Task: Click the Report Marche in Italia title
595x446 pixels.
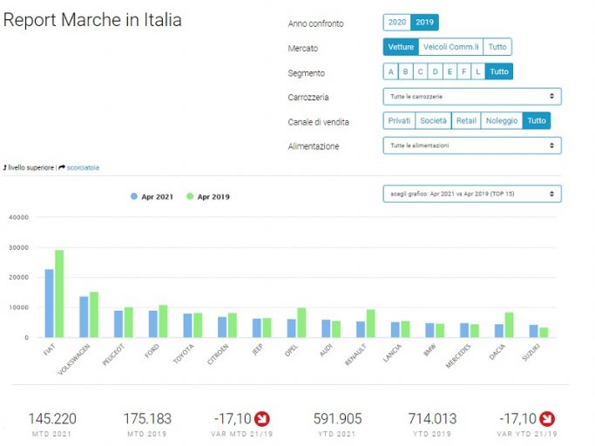Action: tap(92, 20)
